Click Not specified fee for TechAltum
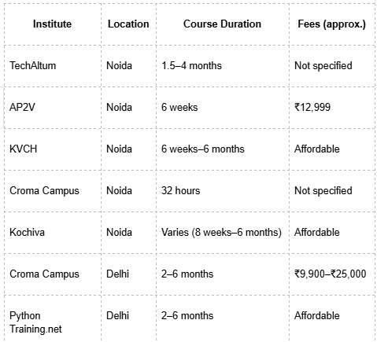Viewport: 377px width, 342px height. (332, 66)
